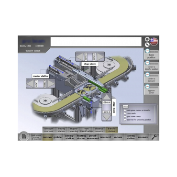Click the basic position button
The width and height of the screenshot is (177, 177).
tap(151, 56)
